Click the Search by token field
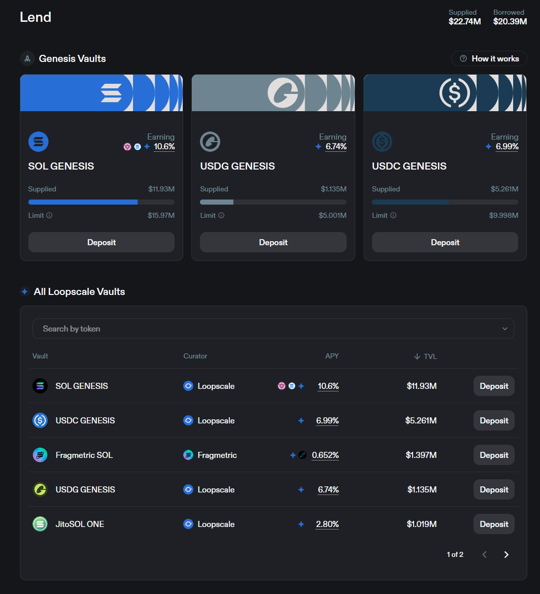The height and width of the screenshot is (594, 540). [x=274, y=328]
